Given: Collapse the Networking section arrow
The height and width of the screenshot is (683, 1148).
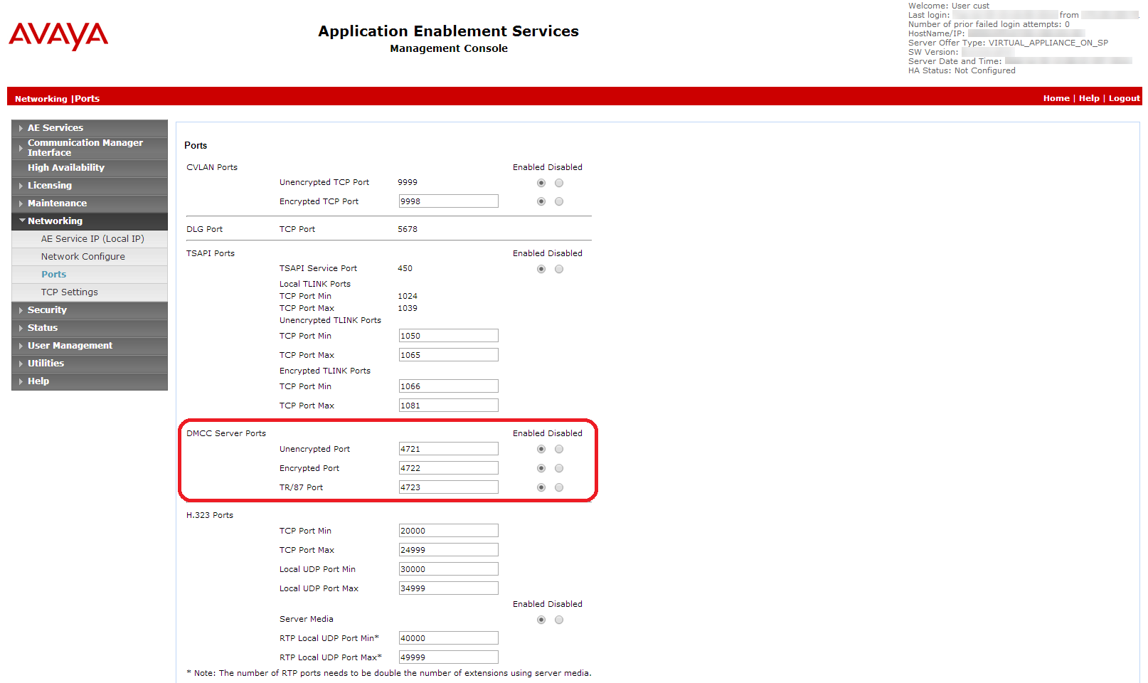Looking at the screenshot, I should pyautogui.click(x=21, y=221).
